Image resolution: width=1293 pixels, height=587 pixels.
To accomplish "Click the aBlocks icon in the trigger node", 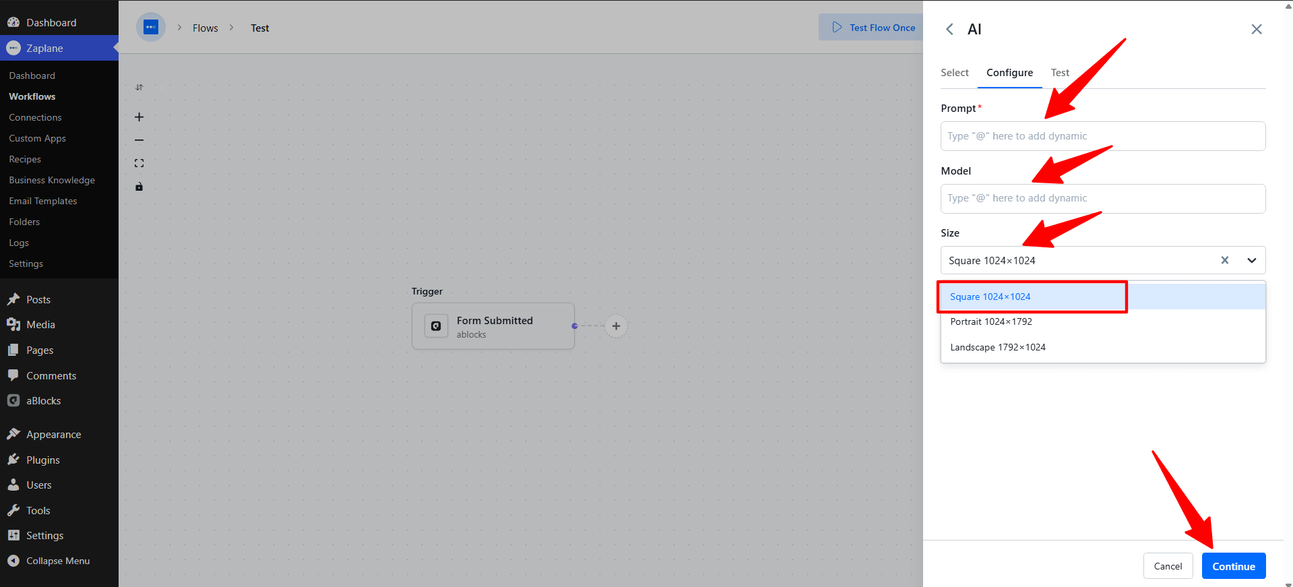I will pos(436,326).
